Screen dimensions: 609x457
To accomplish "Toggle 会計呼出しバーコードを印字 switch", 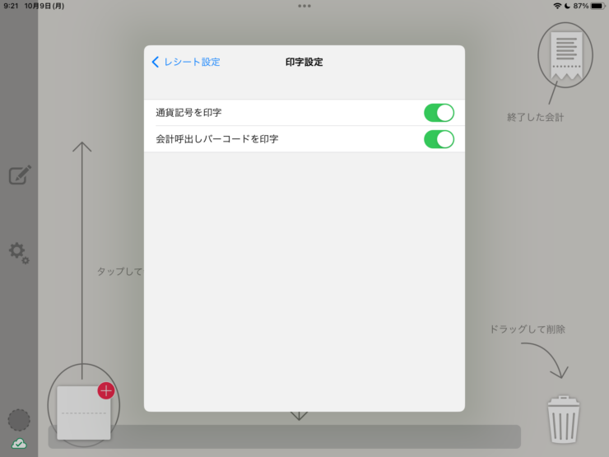I will coord(439,139).
